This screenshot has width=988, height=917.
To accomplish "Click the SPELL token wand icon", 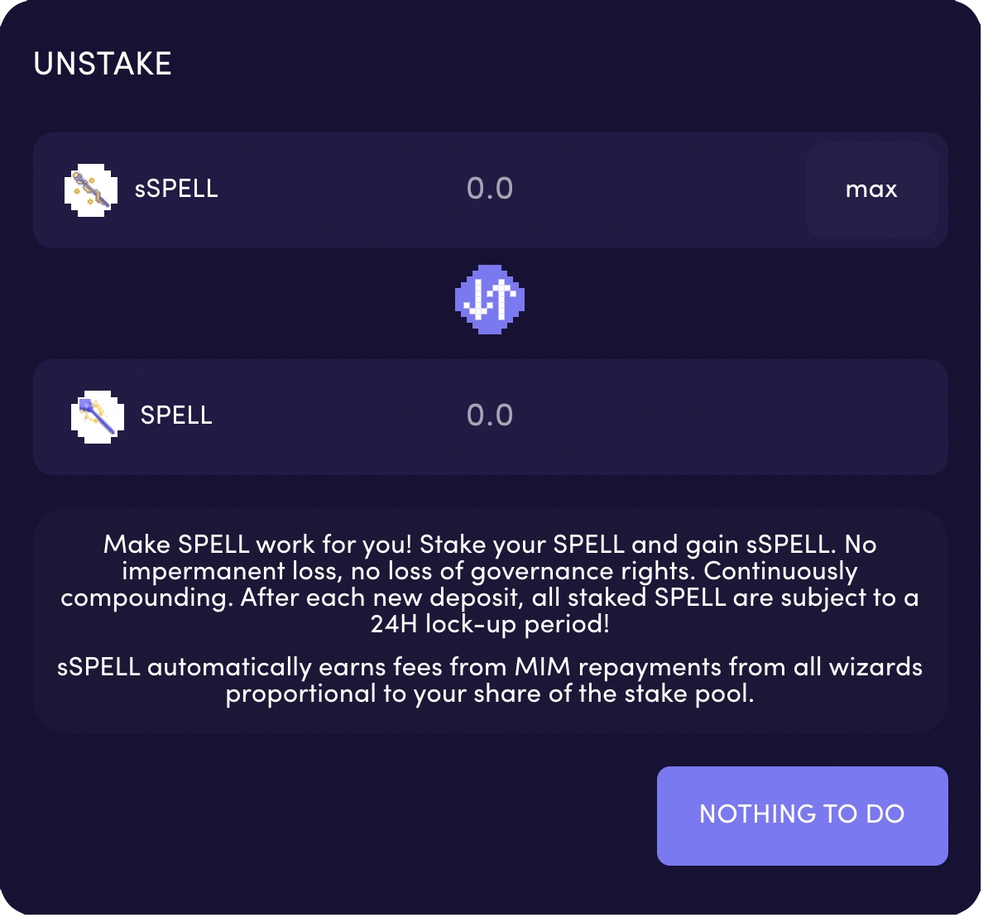I will 98,416.
